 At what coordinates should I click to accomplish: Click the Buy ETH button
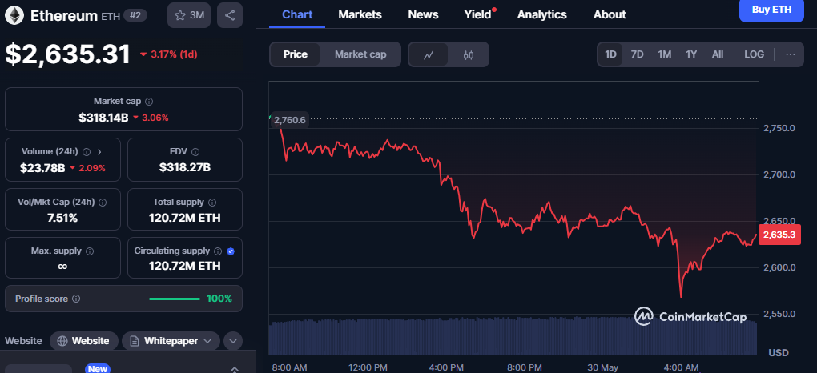click(x=771, y=10)
